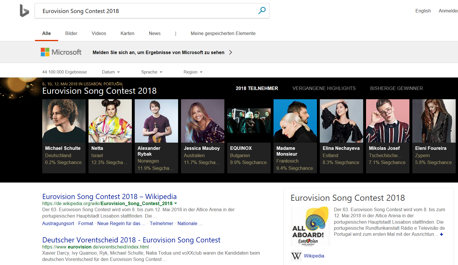Click the eurovision.de vorentscheid URL
The image size is (458, 265).
(x=95, y=247)
